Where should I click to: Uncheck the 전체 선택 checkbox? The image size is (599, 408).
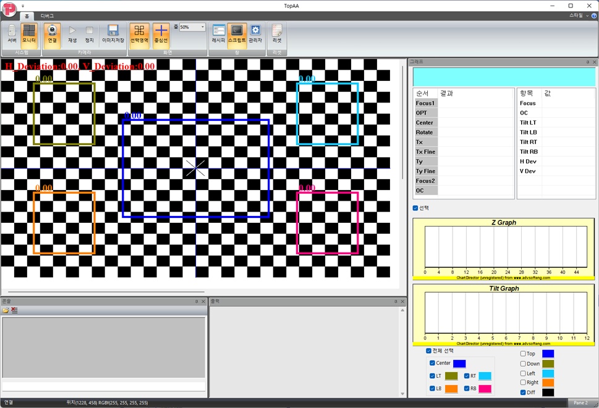[429, 351]
